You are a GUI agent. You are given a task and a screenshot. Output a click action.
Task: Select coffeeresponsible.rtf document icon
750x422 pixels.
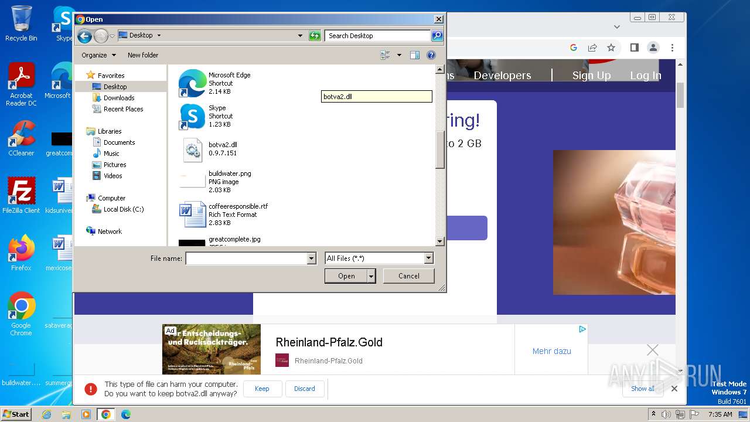tap(192, 215)
